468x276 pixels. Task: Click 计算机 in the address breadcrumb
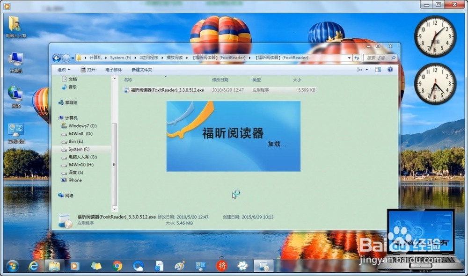click(95, 58)
